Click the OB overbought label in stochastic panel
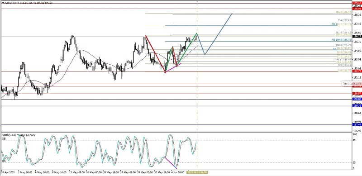This screenshot has width=362, height=176. [x=4, y=138]
